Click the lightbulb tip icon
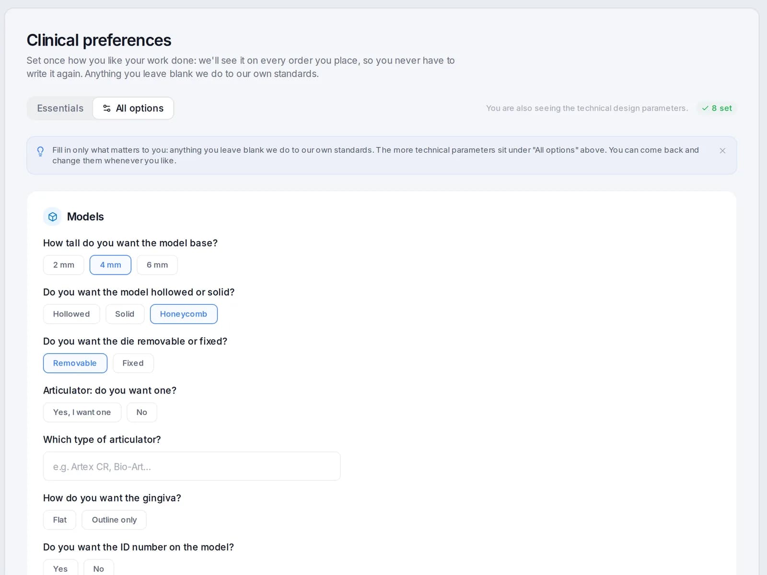This screenshot has height=575, width=767. [40, 151]
